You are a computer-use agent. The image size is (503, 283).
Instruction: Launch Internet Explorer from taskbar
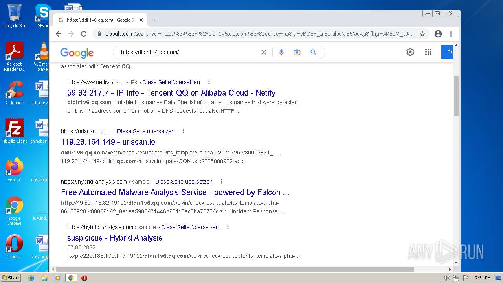tap(31, 278)
